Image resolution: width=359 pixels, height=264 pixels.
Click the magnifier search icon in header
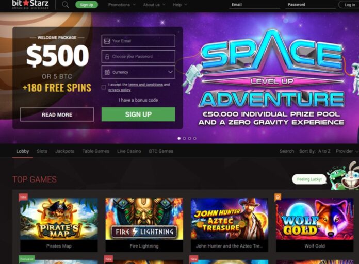[66, 4]
